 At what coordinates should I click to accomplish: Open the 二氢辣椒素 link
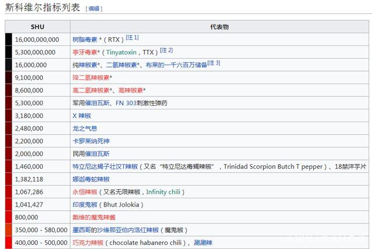click(121, 65)
